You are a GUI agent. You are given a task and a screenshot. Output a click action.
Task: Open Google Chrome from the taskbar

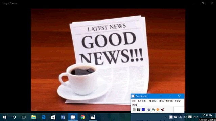tap(83, 117)
